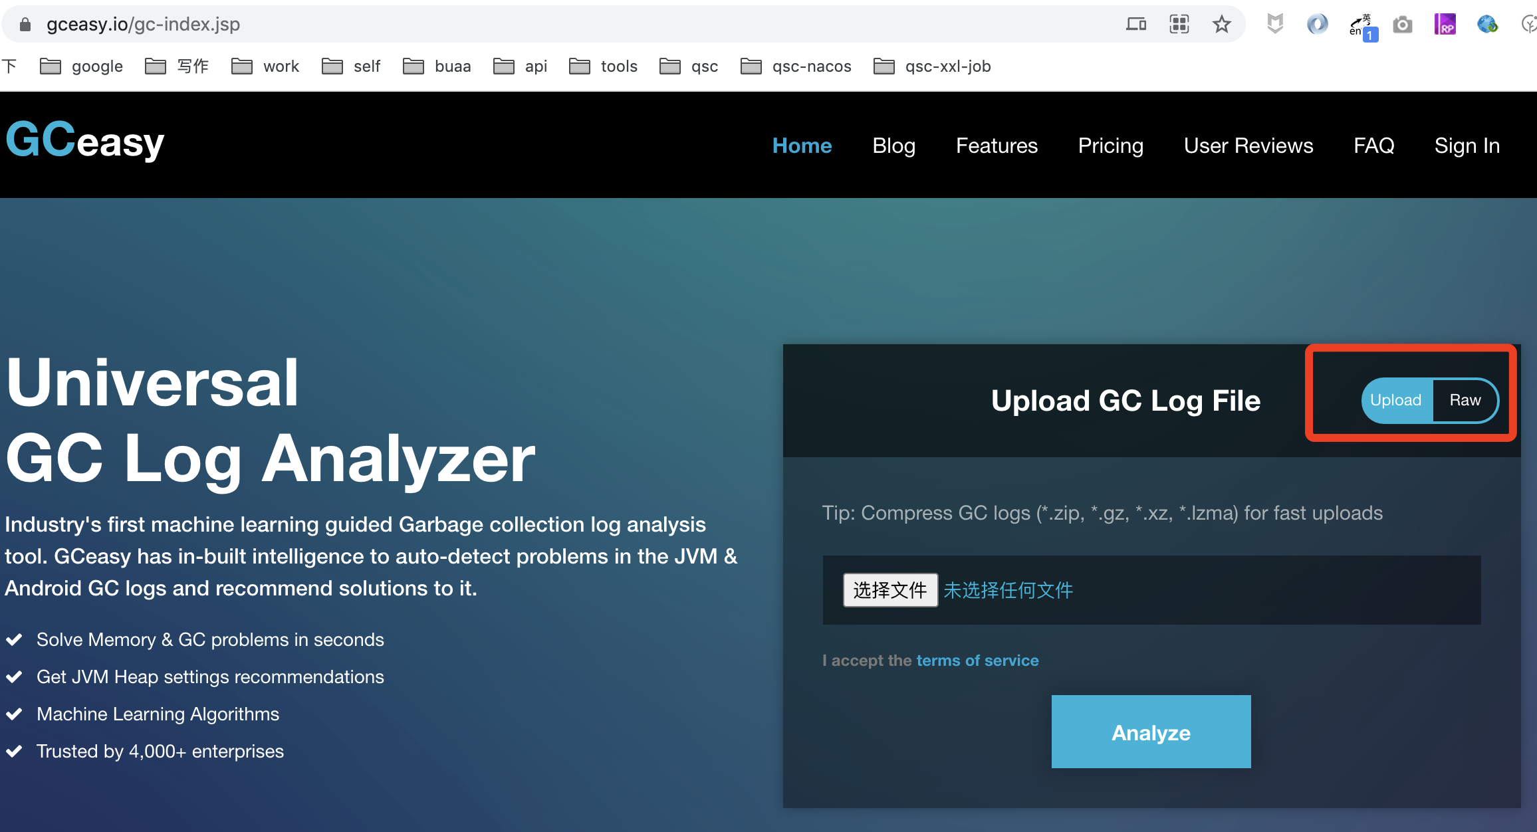Click 'Get JVM Heap settings recommendations'
The image size is (1537, 832).
(210, 676)
